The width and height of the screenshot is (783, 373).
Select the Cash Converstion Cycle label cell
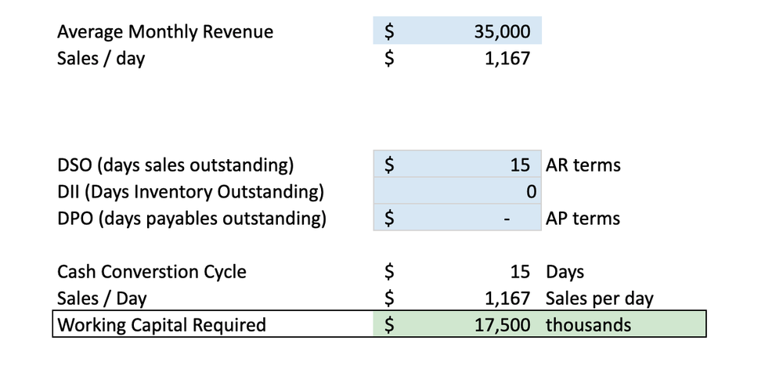[152, 272]
